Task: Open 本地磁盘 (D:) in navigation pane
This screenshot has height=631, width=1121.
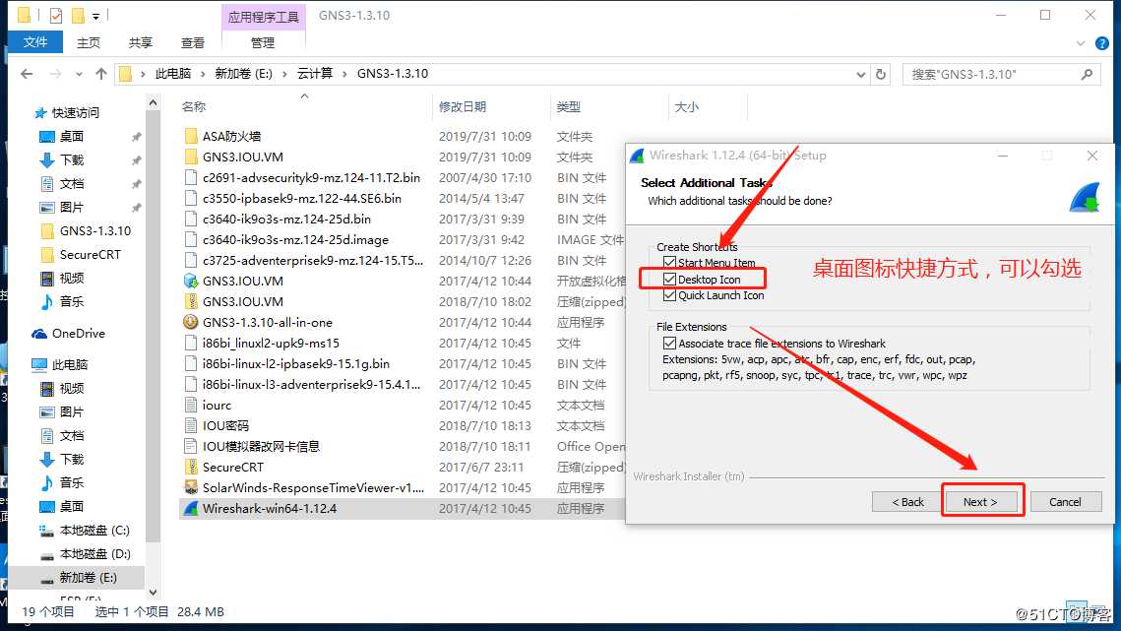Action: click(94, 554)
